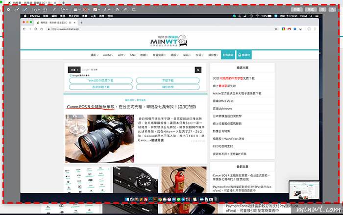
Task: Click the text box tool in markup toolbar
Action: 45,9
